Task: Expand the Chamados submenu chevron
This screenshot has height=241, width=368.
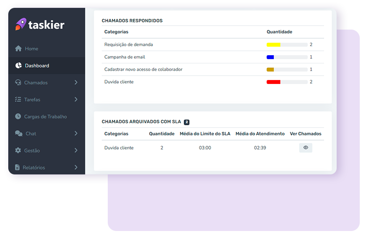Action: [x=76, y=83]
